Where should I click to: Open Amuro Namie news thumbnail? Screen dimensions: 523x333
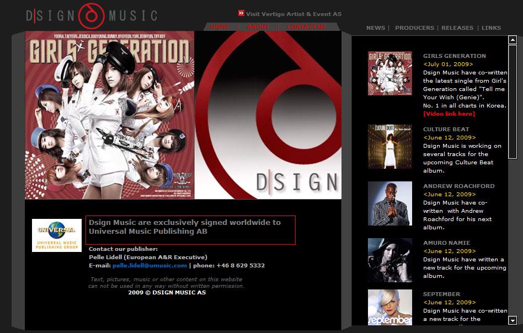pos(390,260)
